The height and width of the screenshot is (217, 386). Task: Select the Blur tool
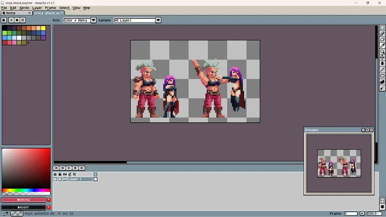(382, 88)
